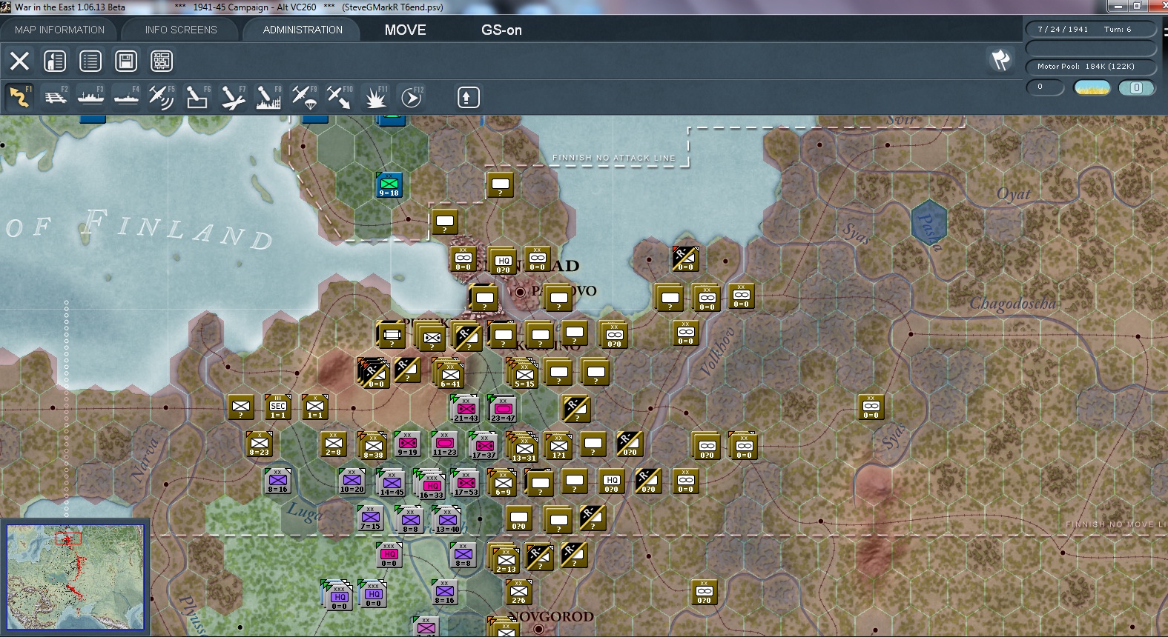Click the X exit icon in toolbar
Image resolution: width=1168 pixels, height=637 pixels.
point(20,61)
